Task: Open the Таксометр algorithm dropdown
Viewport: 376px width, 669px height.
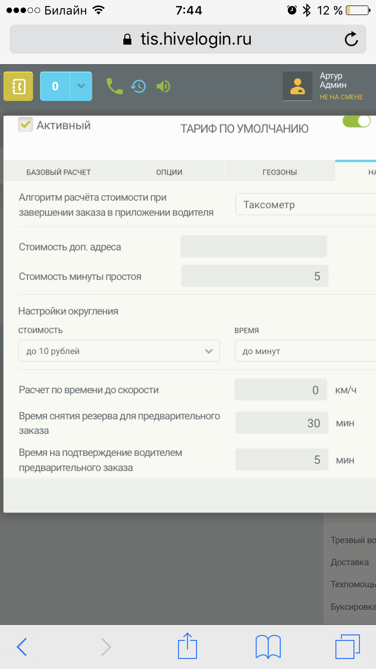Action: coord(305,205)
